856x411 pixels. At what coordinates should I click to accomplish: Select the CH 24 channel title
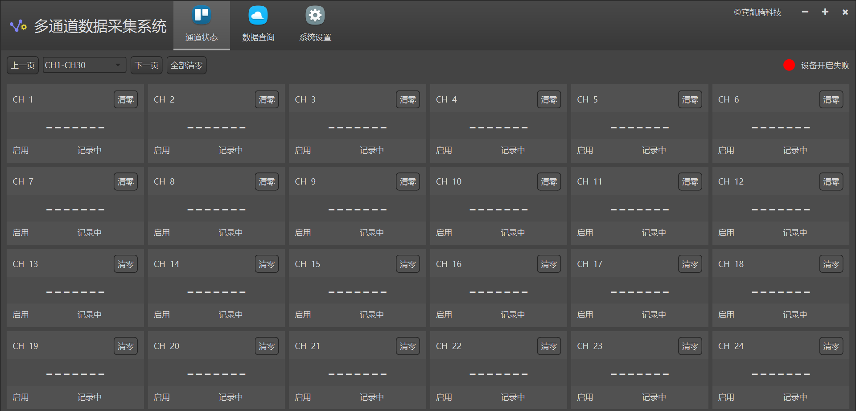pyautogui.click(x=731, y=346)
